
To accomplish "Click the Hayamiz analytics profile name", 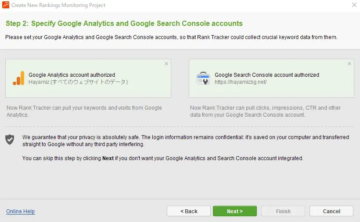I will pos(78,82).
